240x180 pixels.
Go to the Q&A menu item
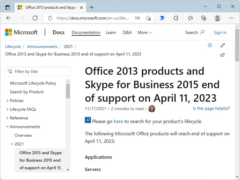tap(127, 32)
